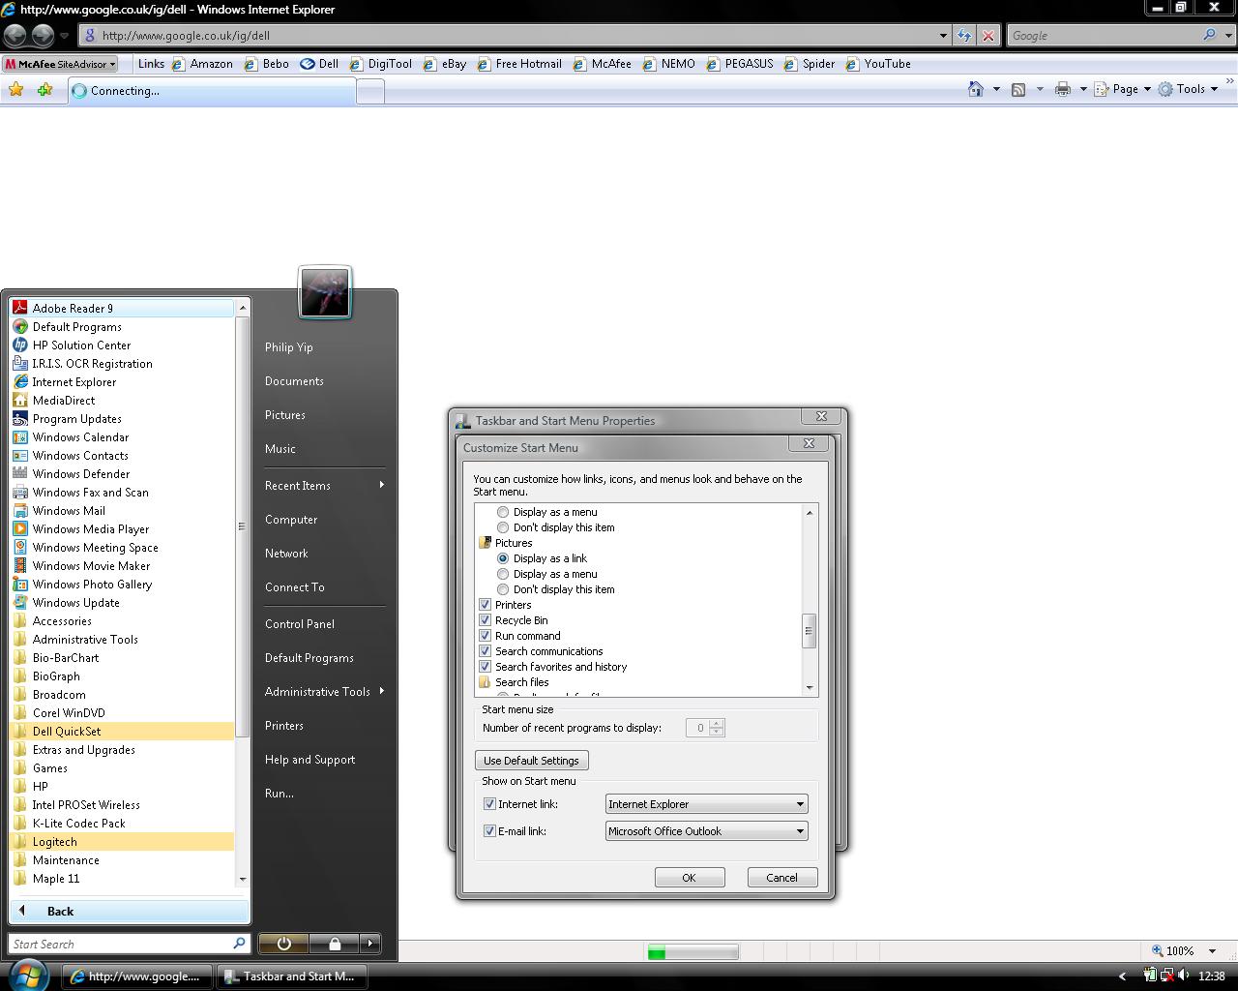Click the IE Favorites star icon
The height and width of the screenshot is (991, 1238).
[x=16, y=90]
